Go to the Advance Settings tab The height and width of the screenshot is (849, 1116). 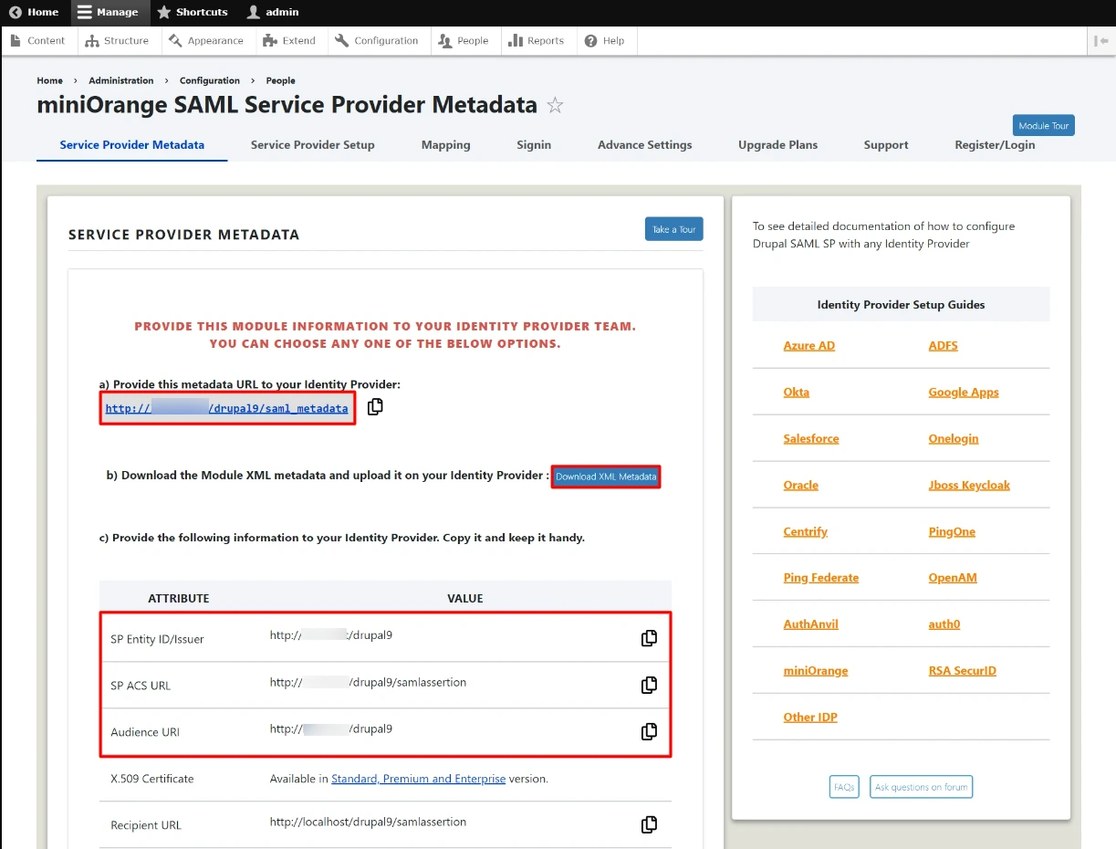644,145
